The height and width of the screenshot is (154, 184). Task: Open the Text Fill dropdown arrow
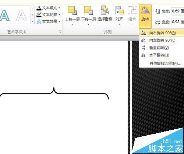pyautogui.click(x=59, y=8)
